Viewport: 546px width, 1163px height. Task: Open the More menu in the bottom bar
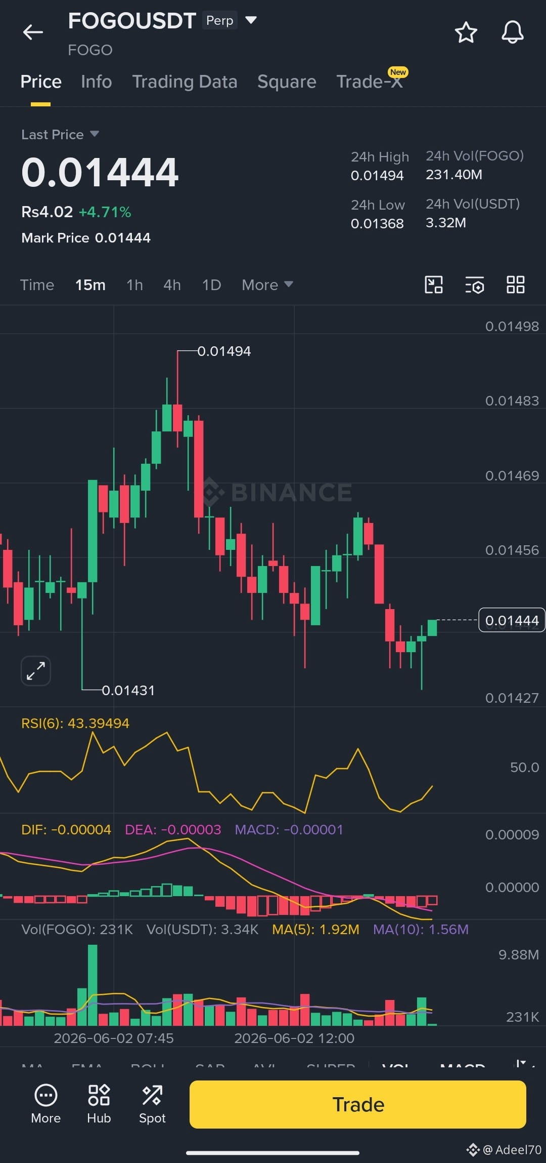pos(46,1104)
